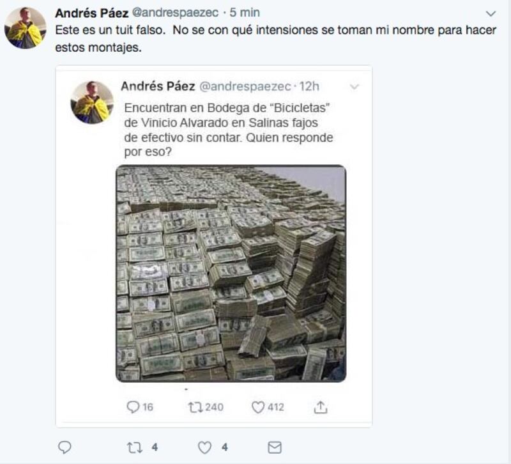
Task: Reply to the outer tweet
Action: pyautogui.click(x=65, y=447)
